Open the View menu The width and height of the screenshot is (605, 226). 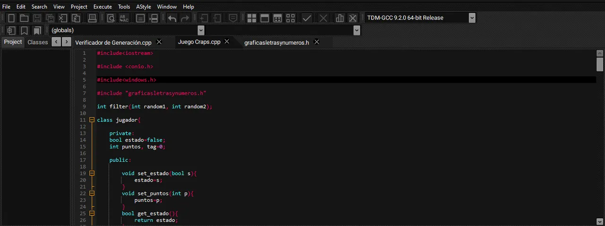click(59, 7)
